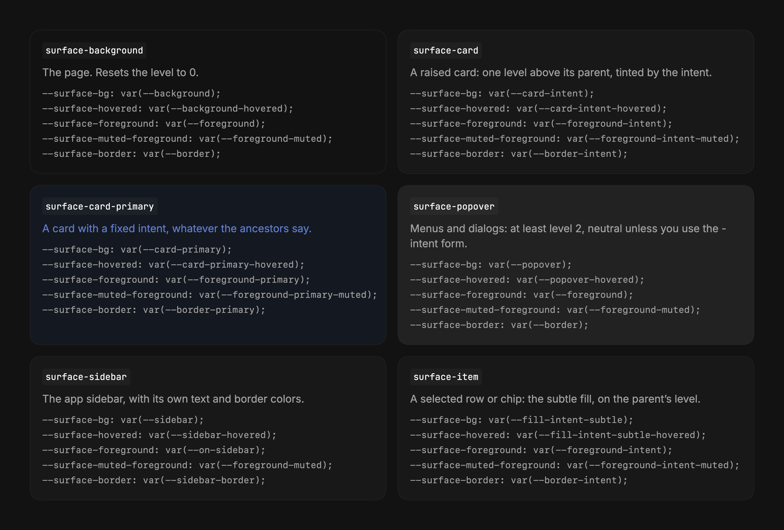This screenshot has height=530, width=784.
Task: Click the surface-background code label
Action: pos(94,51)
